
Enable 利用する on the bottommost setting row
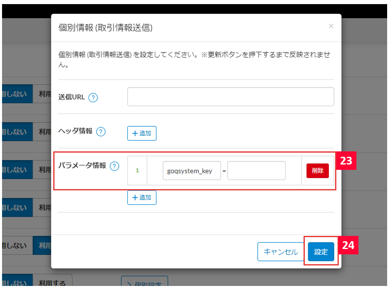(52, 283)
